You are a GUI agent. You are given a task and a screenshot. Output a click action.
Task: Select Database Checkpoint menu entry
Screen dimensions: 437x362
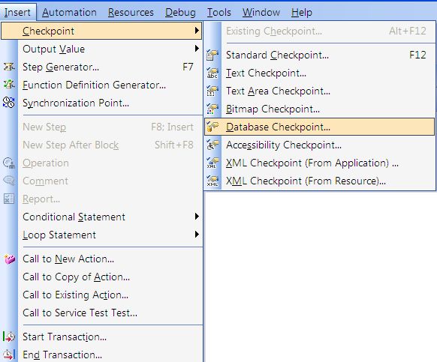tap(319, 127)
